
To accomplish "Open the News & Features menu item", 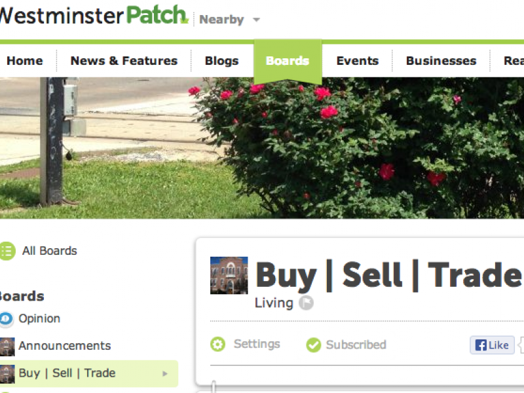I will (124, 61).
